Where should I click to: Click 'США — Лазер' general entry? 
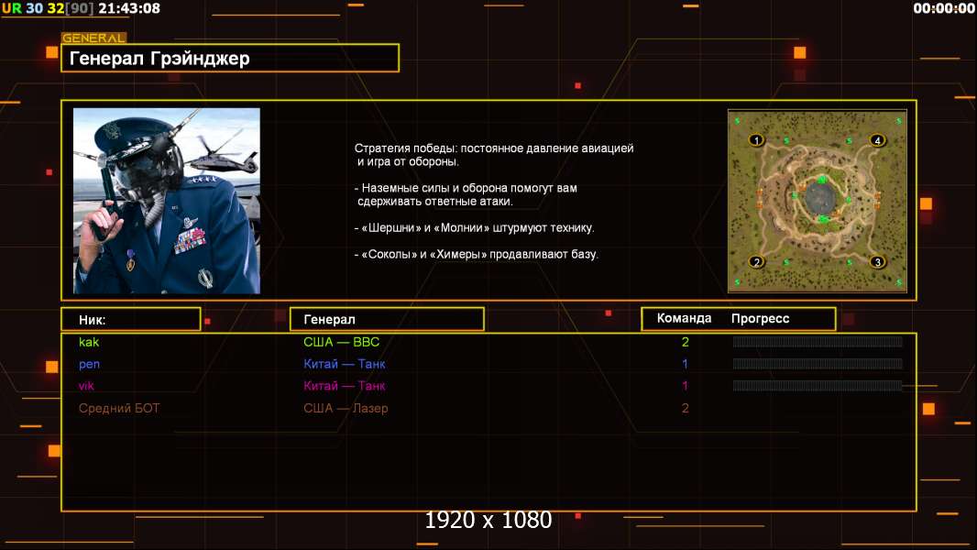(346, 409)
